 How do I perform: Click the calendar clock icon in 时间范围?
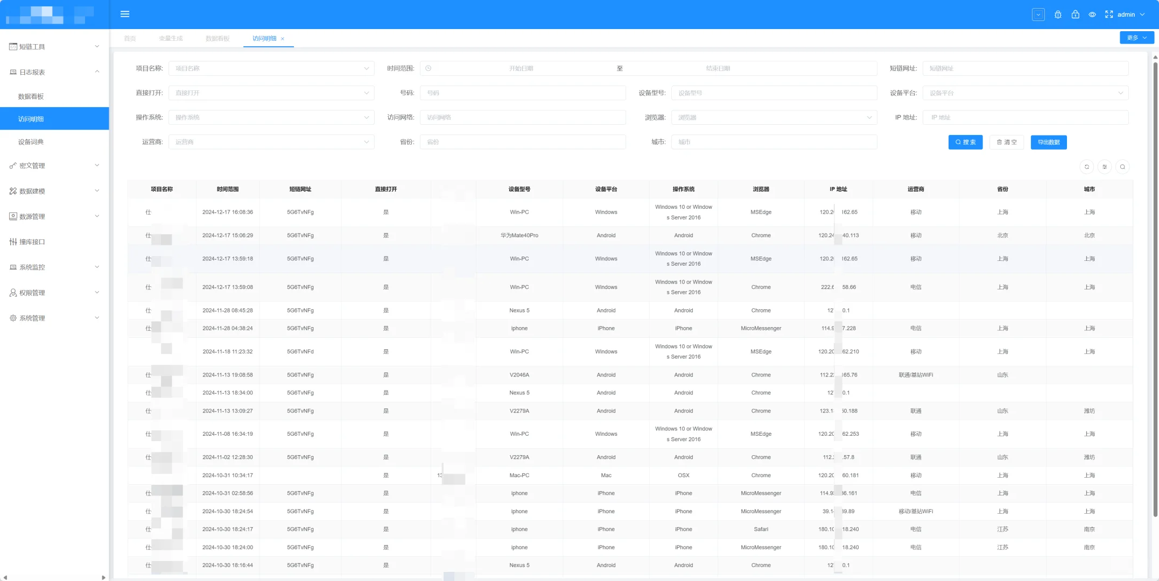429,68
